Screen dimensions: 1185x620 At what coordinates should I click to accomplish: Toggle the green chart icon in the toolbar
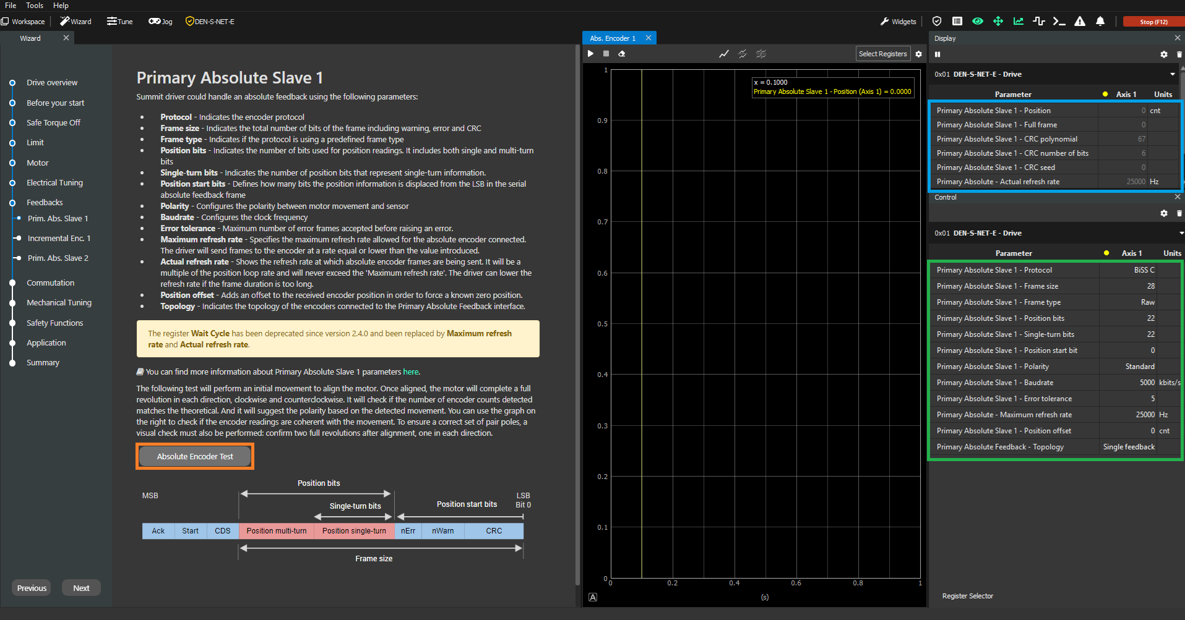(1018, 21)
